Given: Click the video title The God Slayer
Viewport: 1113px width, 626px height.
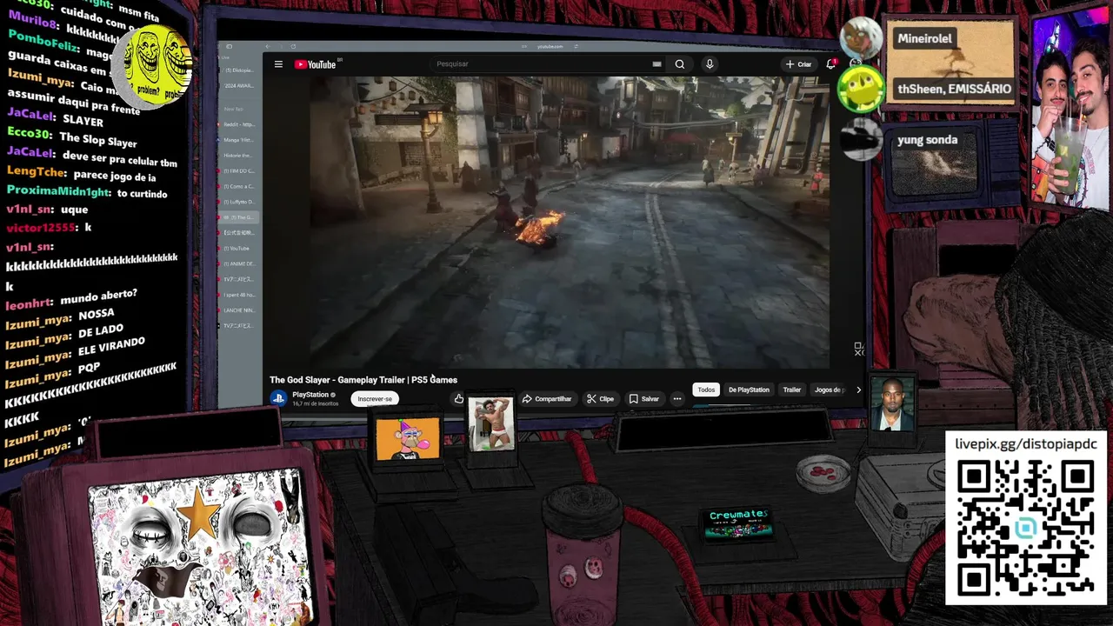Looking at the screenshot, I should coord(363,380).
